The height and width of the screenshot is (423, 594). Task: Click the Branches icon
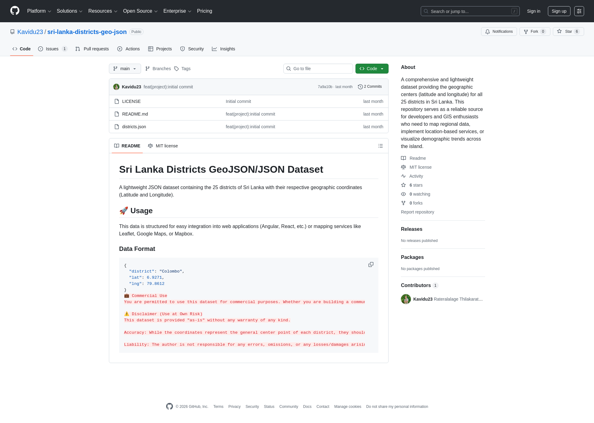[148, 69]
